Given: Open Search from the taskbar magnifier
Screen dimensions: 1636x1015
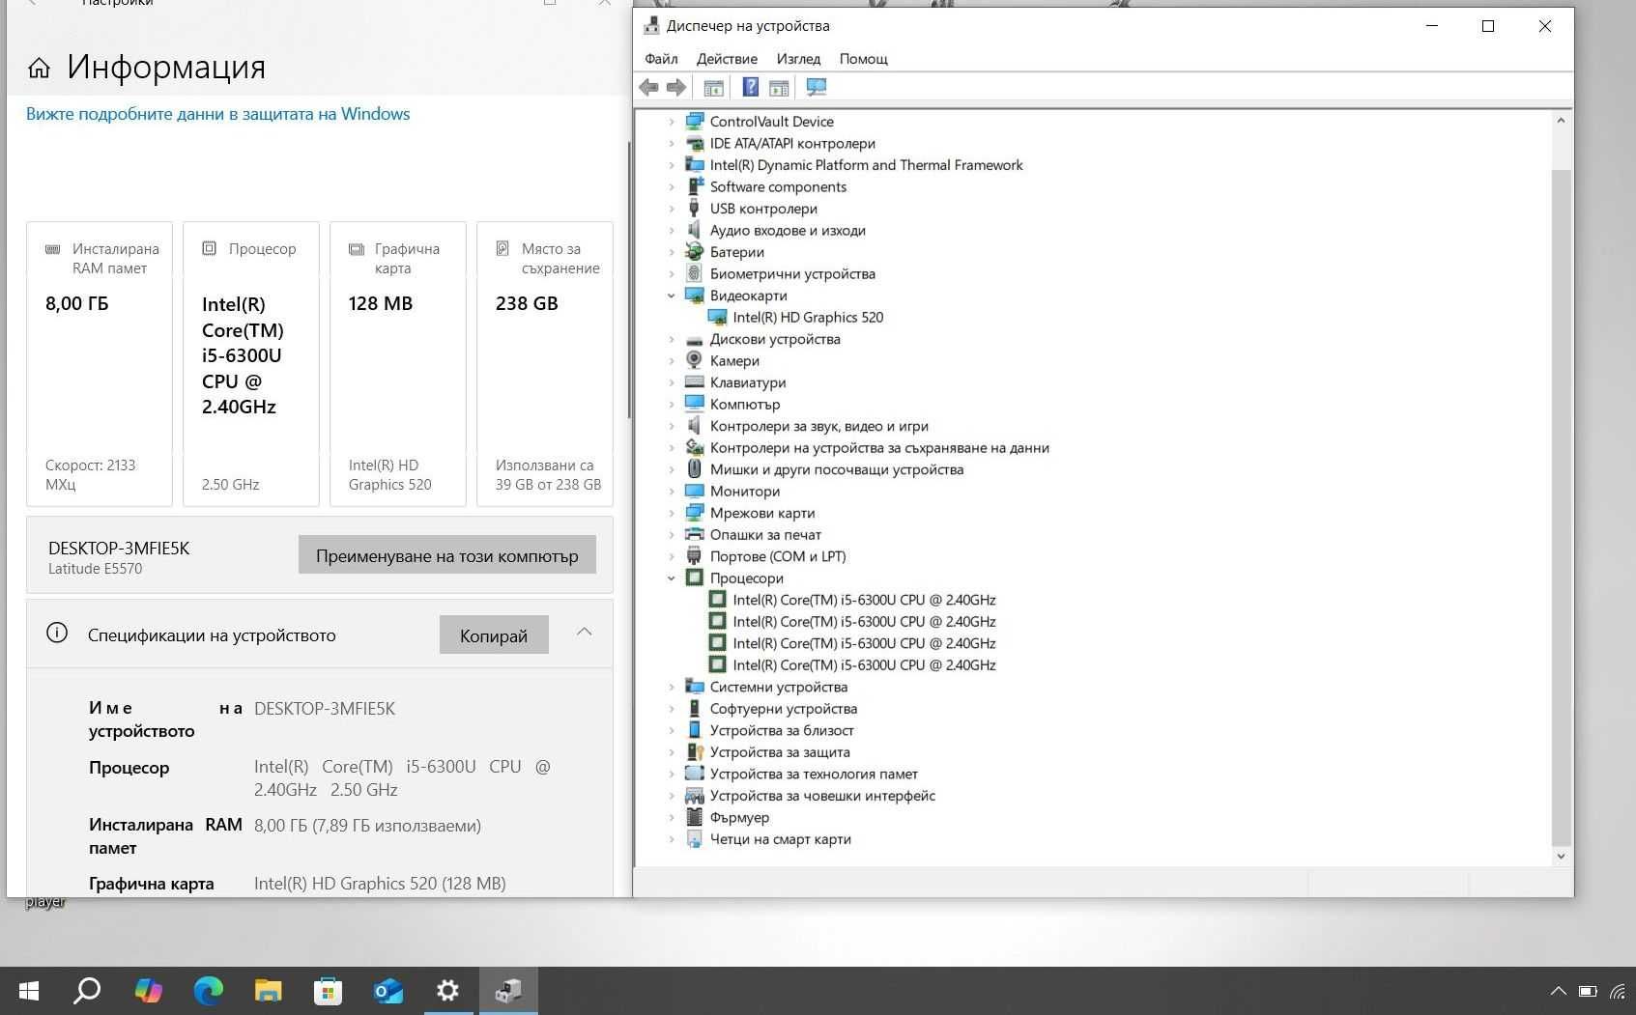Looking at the screenshot, I should (x=88, y=991).
